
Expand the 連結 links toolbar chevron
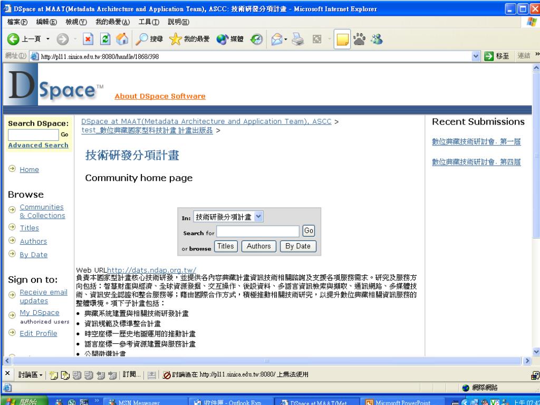tap(537, 54)
